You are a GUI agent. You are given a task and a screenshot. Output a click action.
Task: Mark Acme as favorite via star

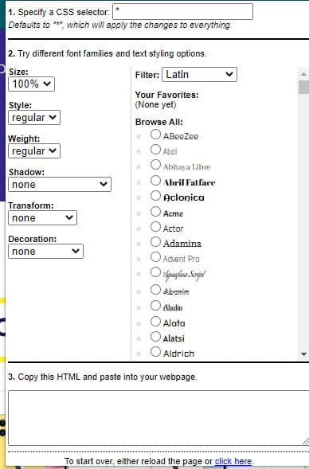(139, 213)
